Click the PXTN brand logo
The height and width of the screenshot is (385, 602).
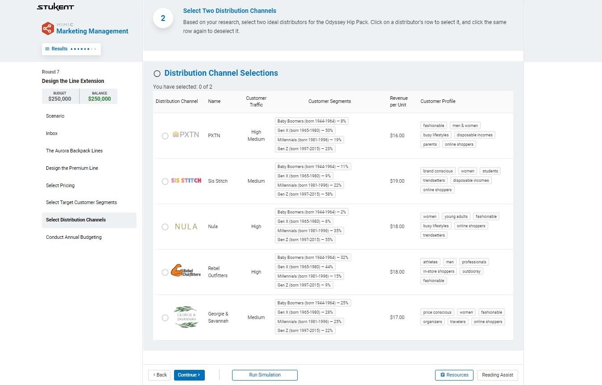184,135
